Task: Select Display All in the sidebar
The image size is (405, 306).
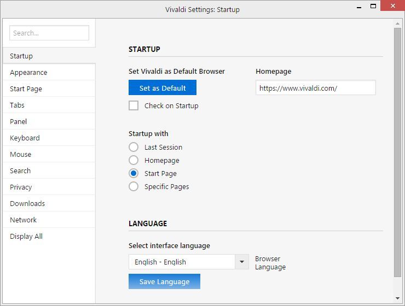Action: pyautogui.click(x=26, y=236)
